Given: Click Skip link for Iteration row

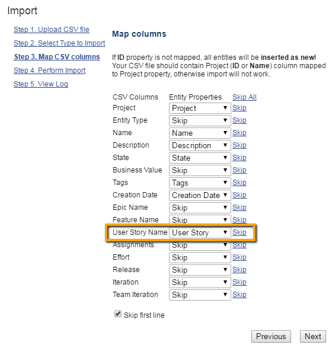Looking at the screenshot, I should tap(240, 282).
